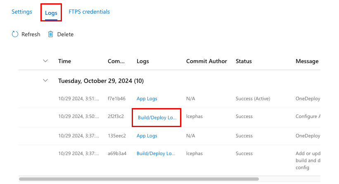Expand all rows with header chevron
Image resolution: width=339 pixels, height=184 pixels.
pyautogui.click(x=45, y=61)
